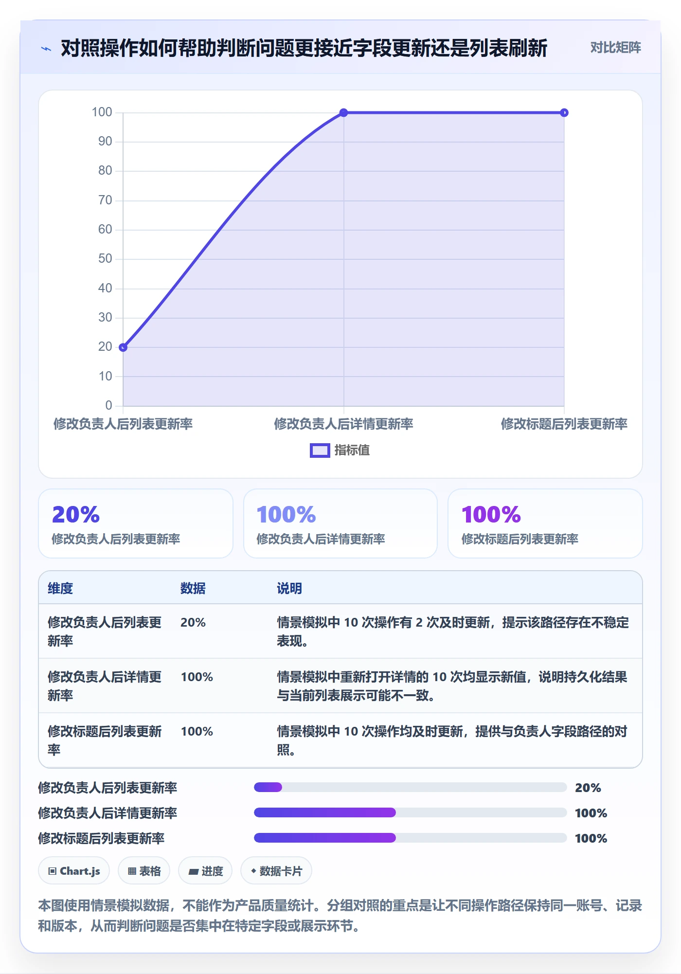681x974 pixels.
Task: Click the x-axis label 修改标题后列表更新率
Action: pos(564,424)
